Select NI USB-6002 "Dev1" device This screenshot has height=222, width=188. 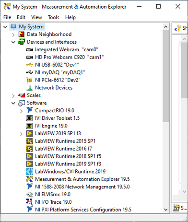click(x=57, y=65)
